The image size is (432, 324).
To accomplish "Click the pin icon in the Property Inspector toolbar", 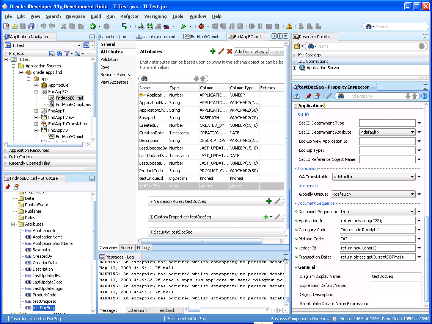I will coord(309,96).
